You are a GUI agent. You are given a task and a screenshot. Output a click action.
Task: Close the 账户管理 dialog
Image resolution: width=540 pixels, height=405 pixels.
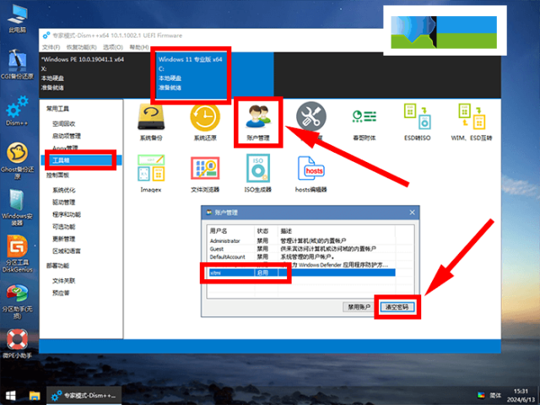click(x=413, y=213)
